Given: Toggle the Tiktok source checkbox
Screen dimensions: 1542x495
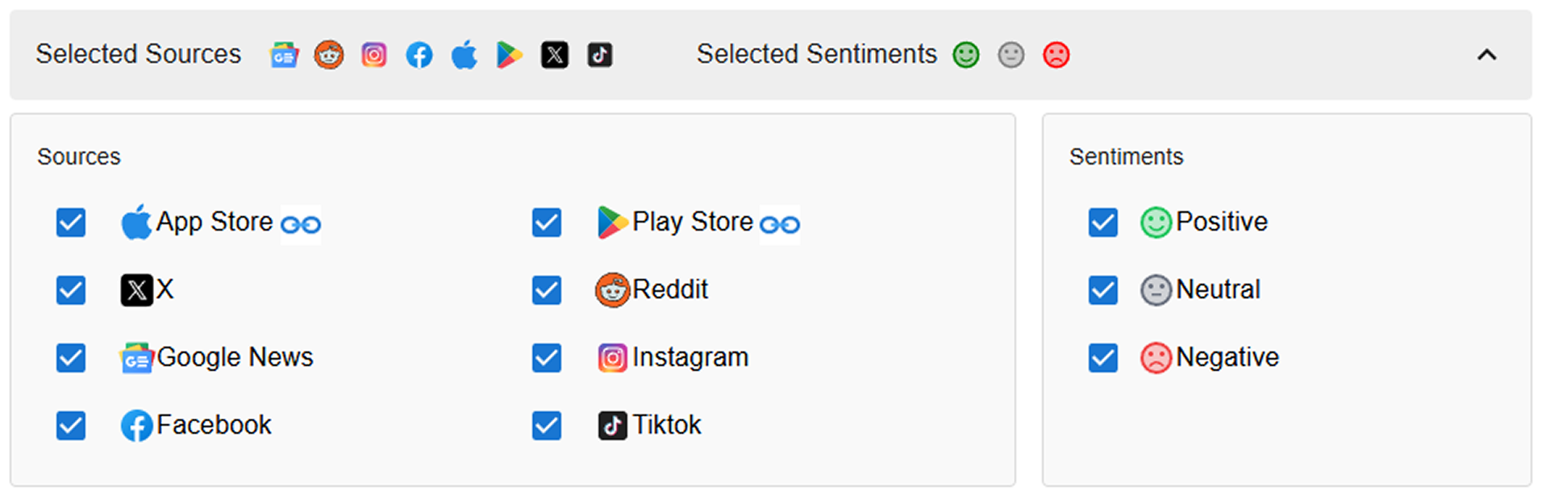Looking at the screenshot, I should coord(547,426).
